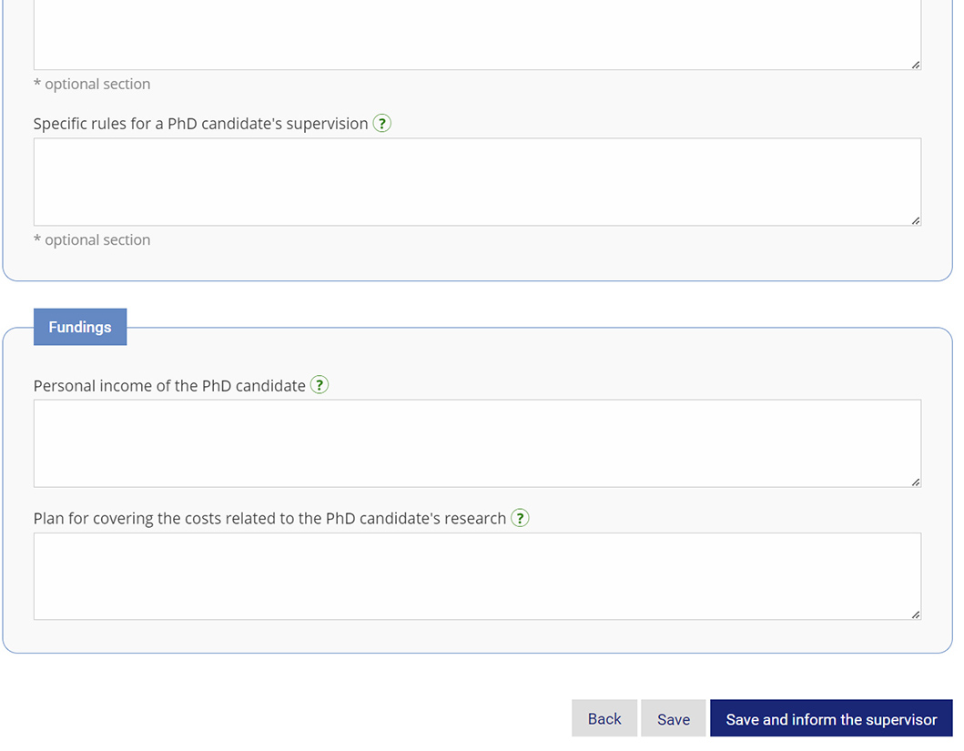Click the Save button

point(674,718)
